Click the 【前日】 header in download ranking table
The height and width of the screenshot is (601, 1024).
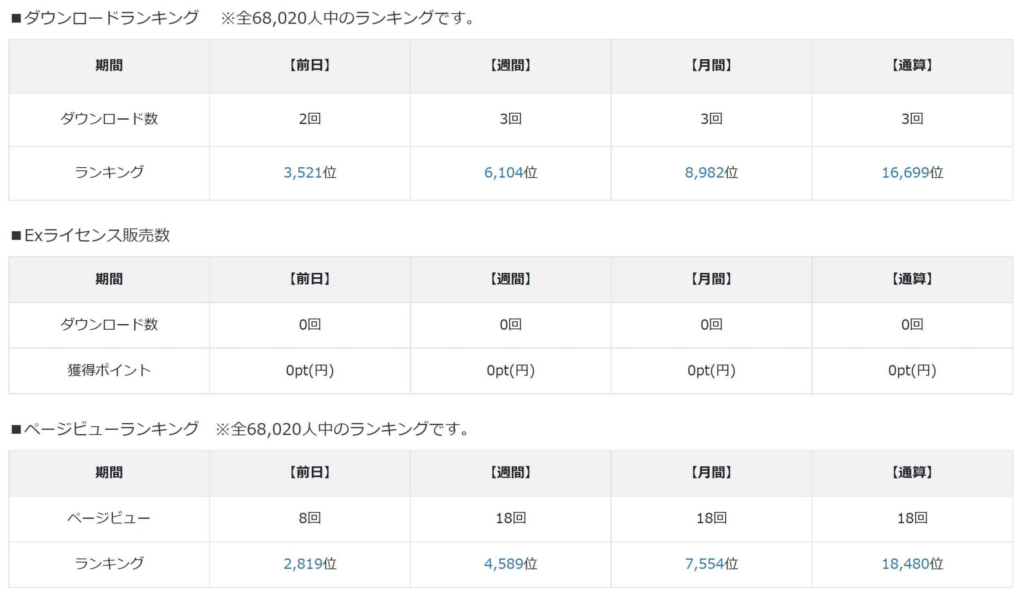click(x=310, y=66)
